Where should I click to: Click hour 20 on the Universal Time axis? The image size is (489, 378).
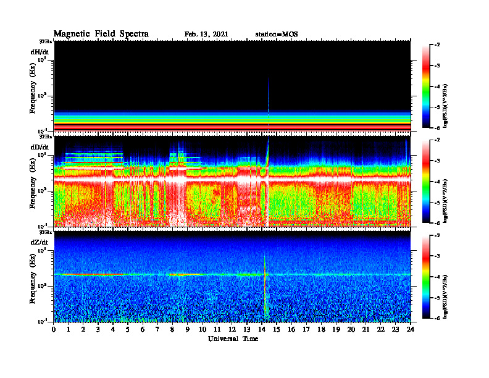click(351, 329)
